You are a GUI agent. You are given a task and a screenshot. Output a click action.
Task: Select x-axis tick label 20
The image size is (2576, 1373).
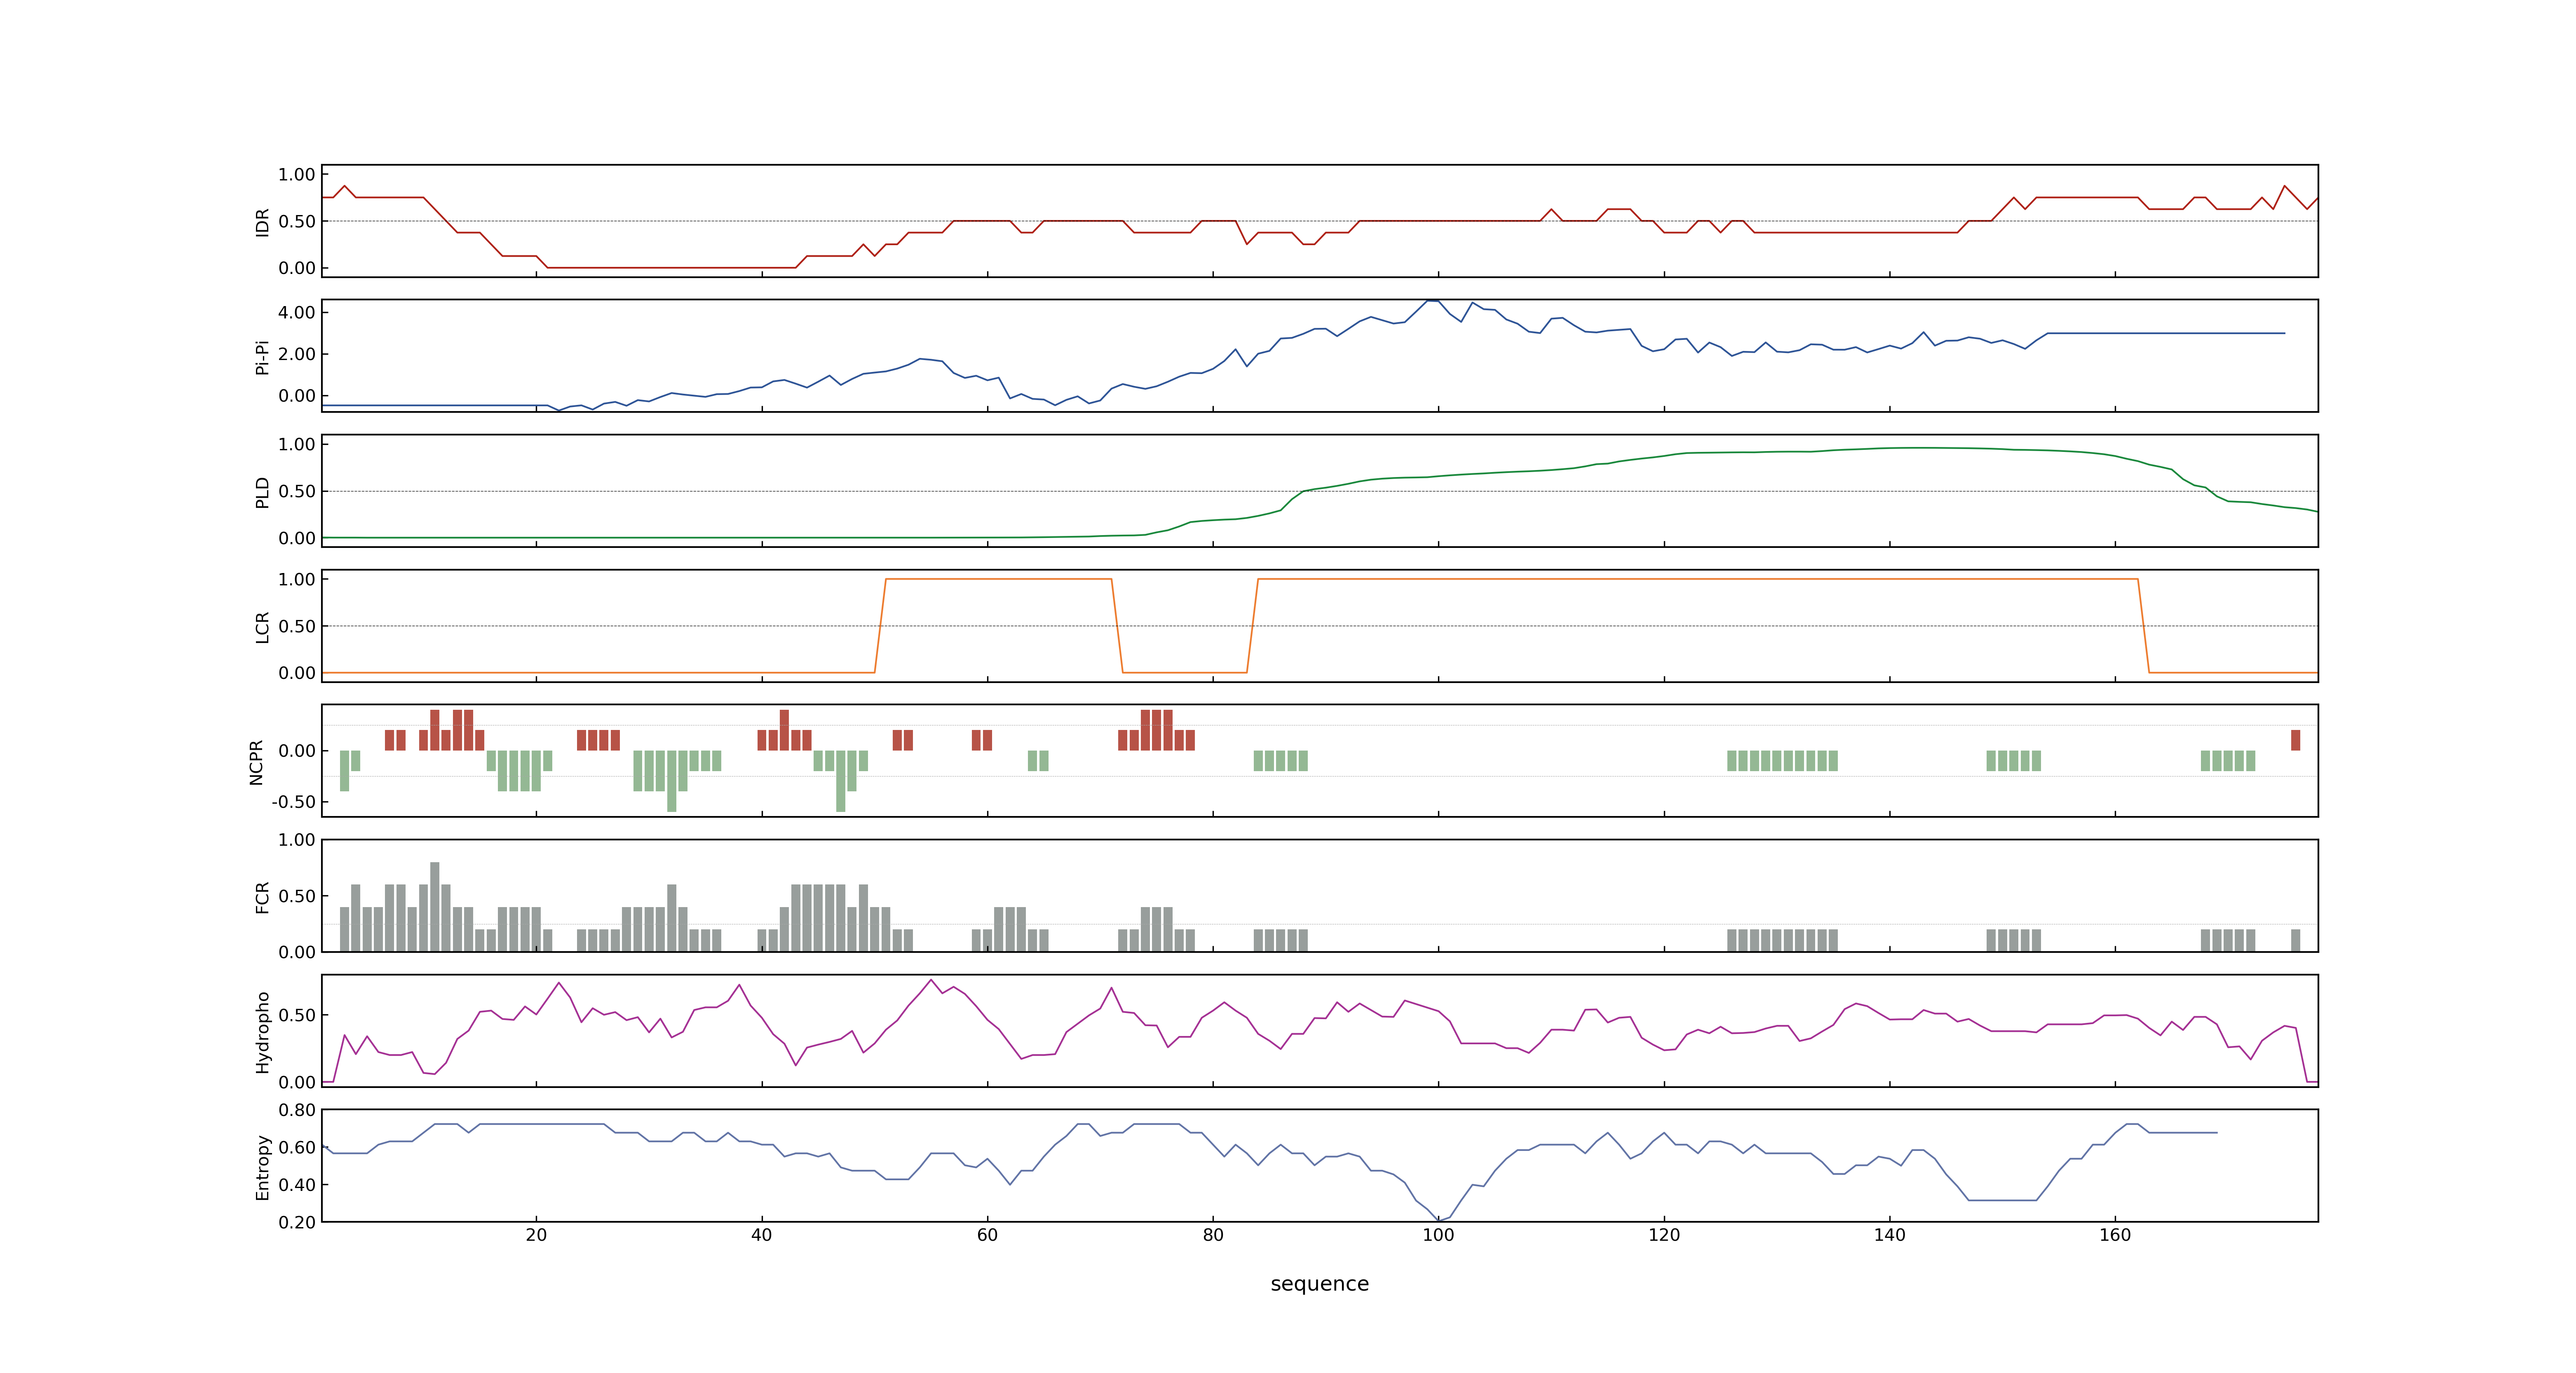(536, 1234)
